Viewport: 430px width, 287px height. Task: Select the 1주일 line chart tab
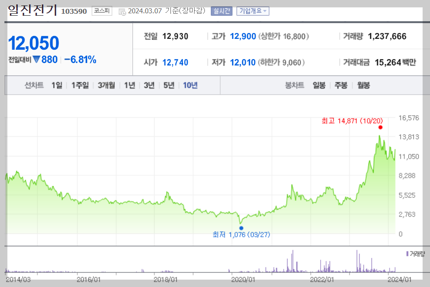[80, 85]
